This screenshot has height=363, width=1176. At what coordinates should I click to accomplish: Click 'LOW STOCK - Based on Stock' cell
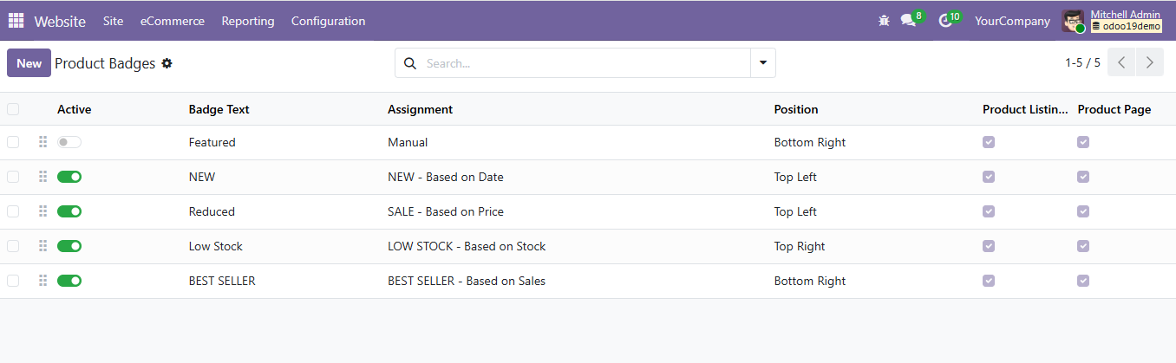click(x=467, y=246)
